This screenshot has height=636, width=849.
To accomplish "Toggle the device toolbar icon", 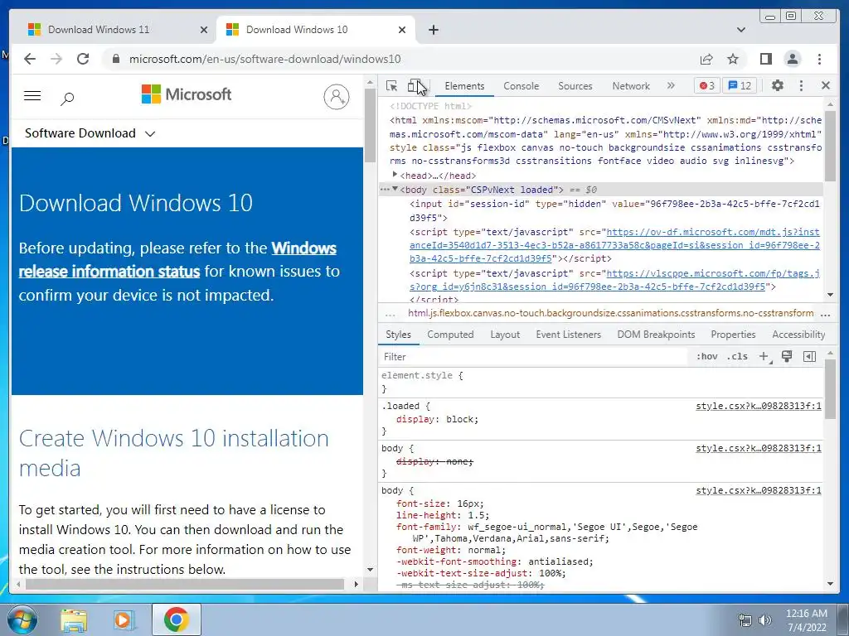I will coord(415,86).
